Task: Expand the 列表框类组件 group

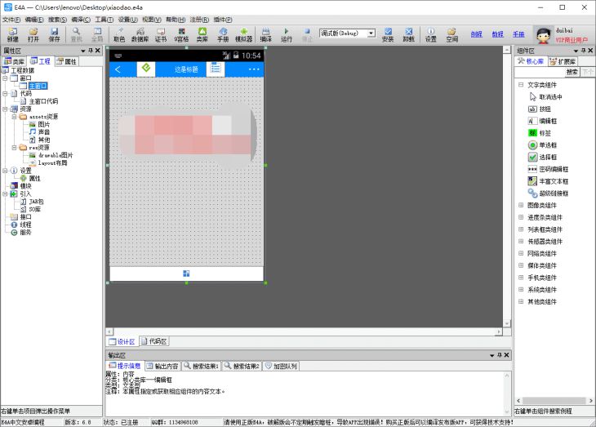Action: (521, 229)
